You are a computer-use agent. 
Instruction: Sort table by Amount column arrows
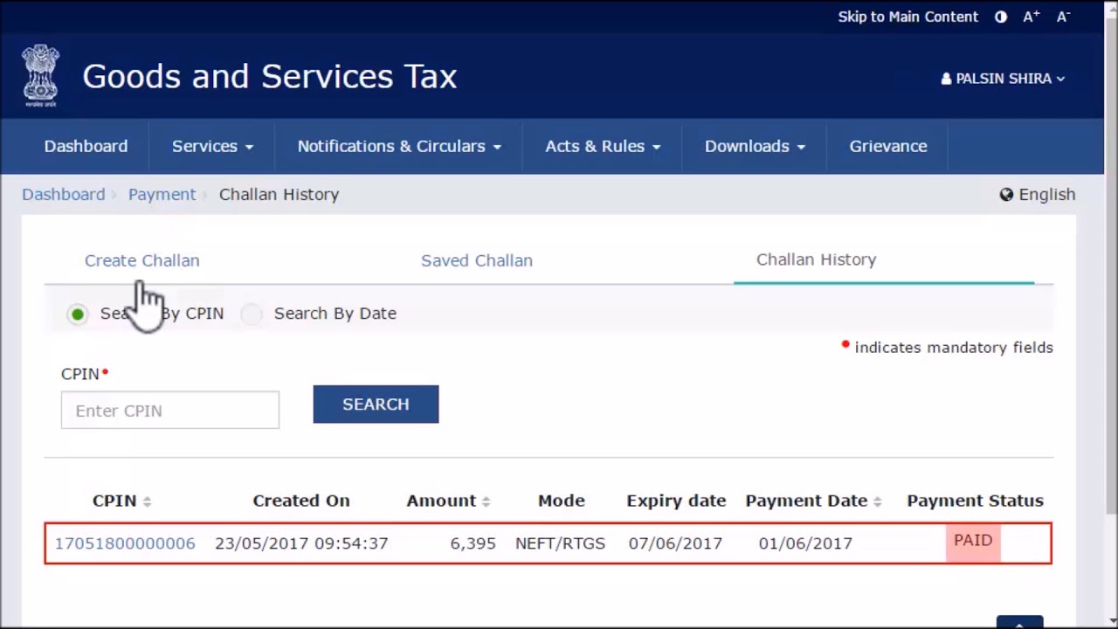click(x=486, y=501)
